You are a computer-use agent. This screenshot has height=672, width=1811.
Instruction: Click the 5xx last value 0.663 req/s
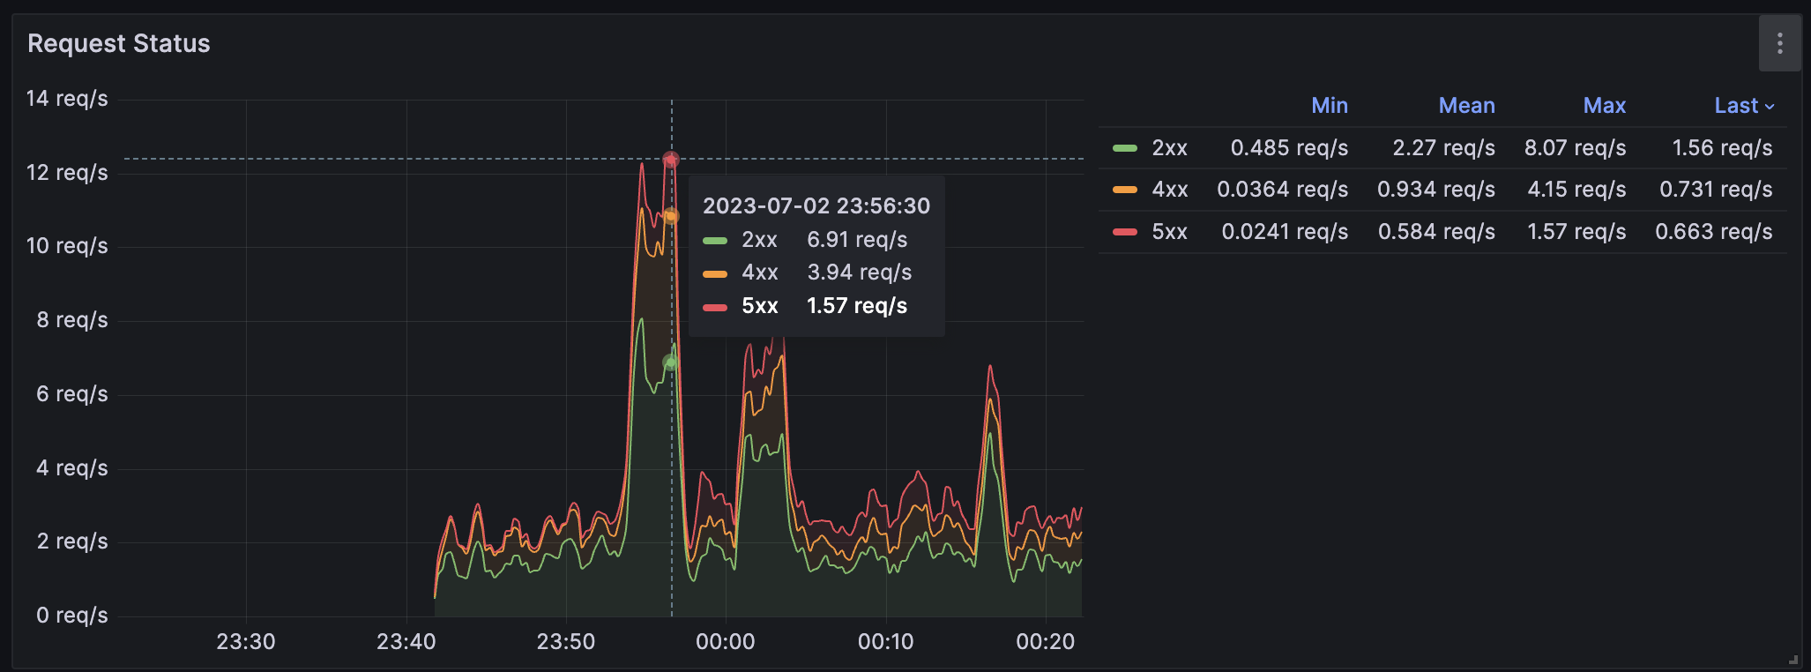[1714, 232]
